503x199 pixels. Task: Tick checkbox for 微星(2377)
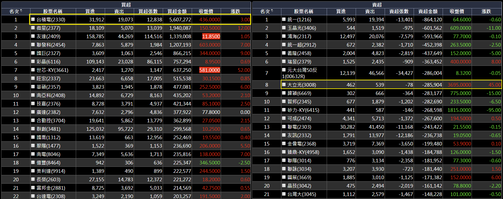[x=33, y=28]
